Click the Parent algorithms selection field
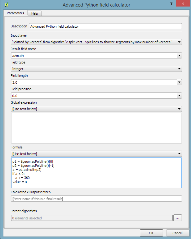The height and width of the screenshot is (239, 191). (x=91, y=218)
